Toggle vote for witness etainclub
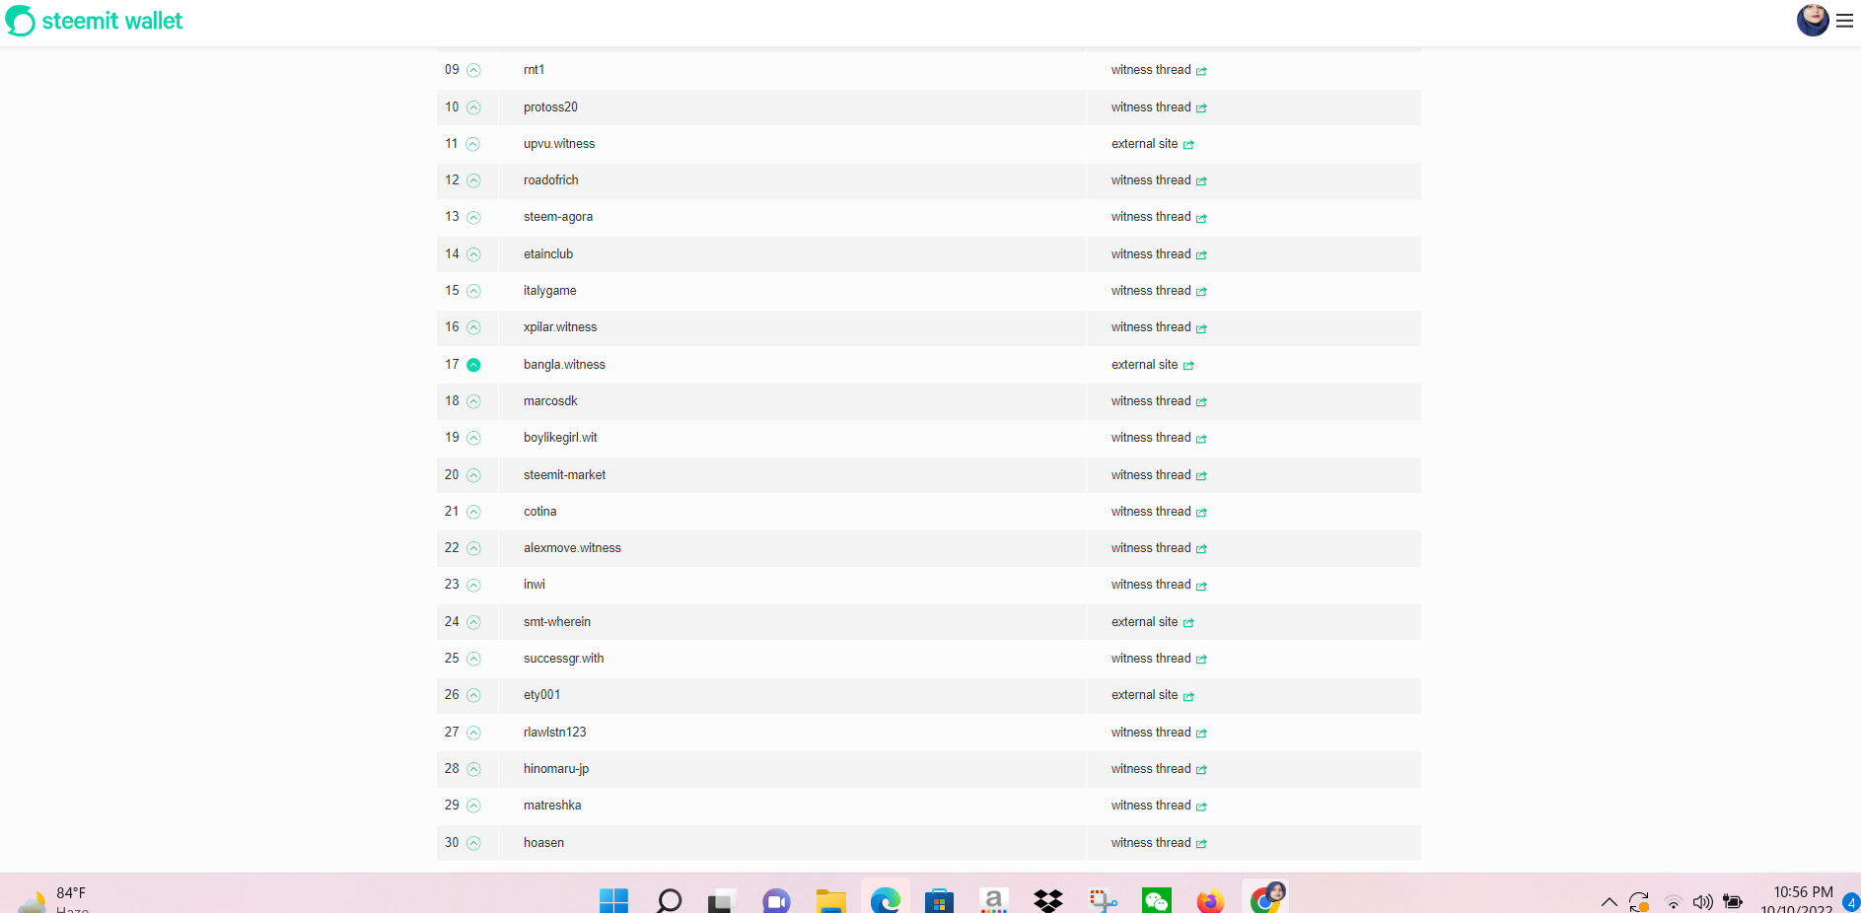Viewport: 1861px width, 913px height. (x=473, y=254)
